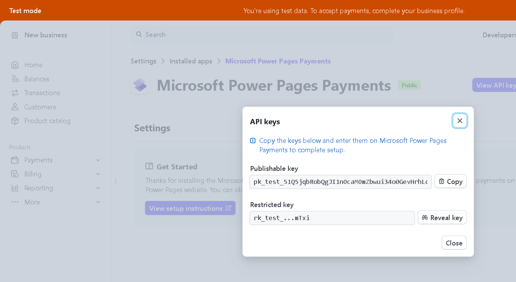Click the Publishable key text field
Image resolution: width=516 pixels, height=282 pixels.
(340, 182)
